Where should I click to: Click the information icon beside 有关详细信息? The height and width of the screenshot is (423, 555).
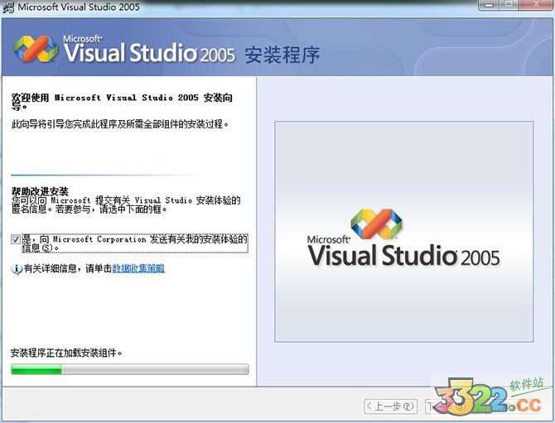pos(17,269)
